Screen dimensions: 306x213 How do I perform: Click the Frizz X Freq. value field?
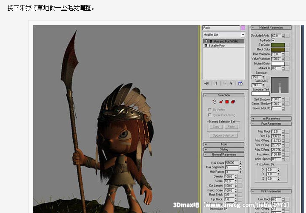coord(276,140)
